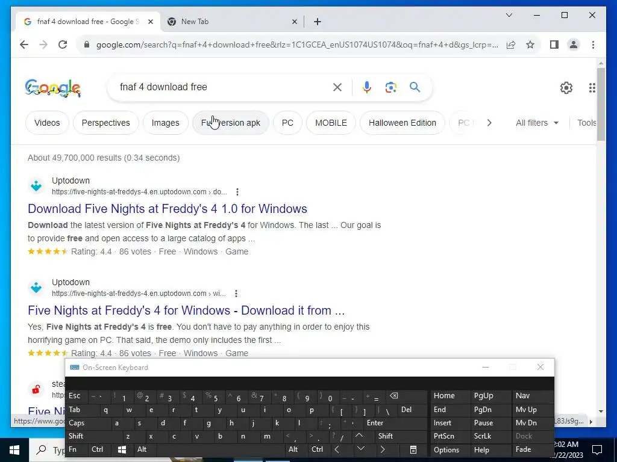Open the search Tools option

587,123
